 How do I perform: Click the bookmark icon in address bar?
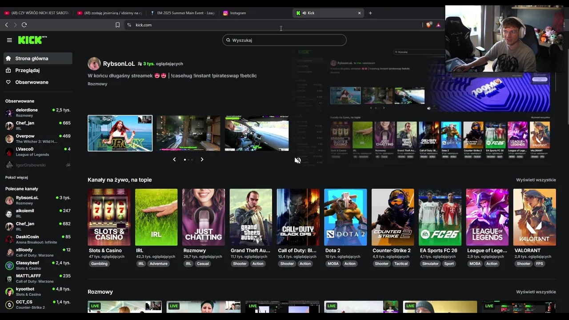[117, 25]
